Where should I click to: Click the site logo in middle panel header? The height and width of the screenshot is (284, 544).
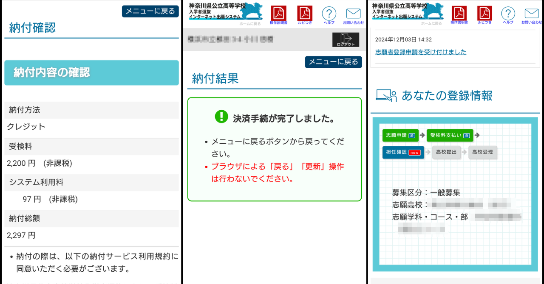pyautogui.click(x=225, y=11)
